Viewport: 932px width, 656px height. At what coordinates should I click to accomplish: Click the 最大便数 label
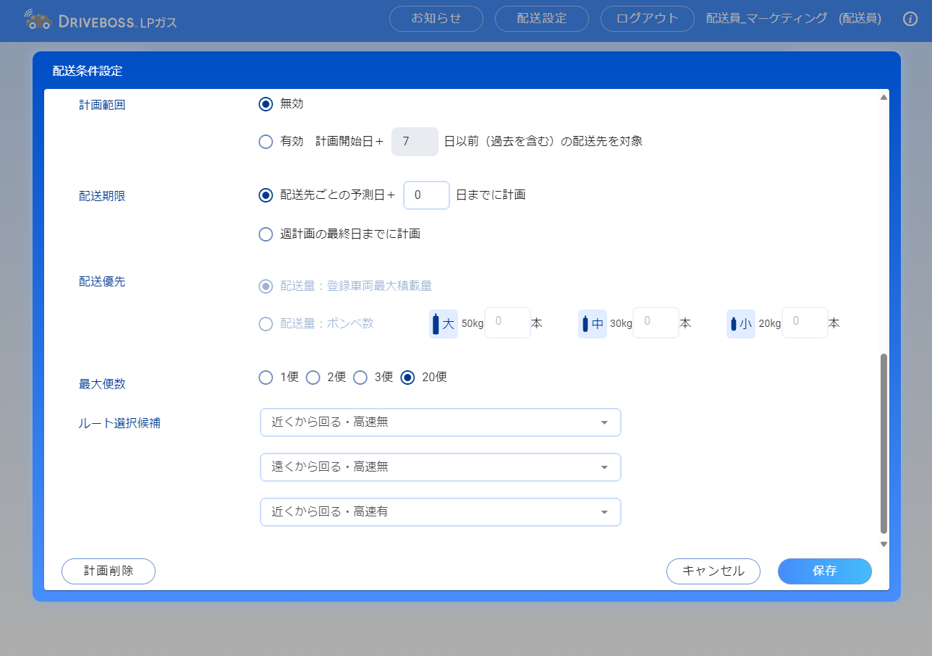click(102, 384)
